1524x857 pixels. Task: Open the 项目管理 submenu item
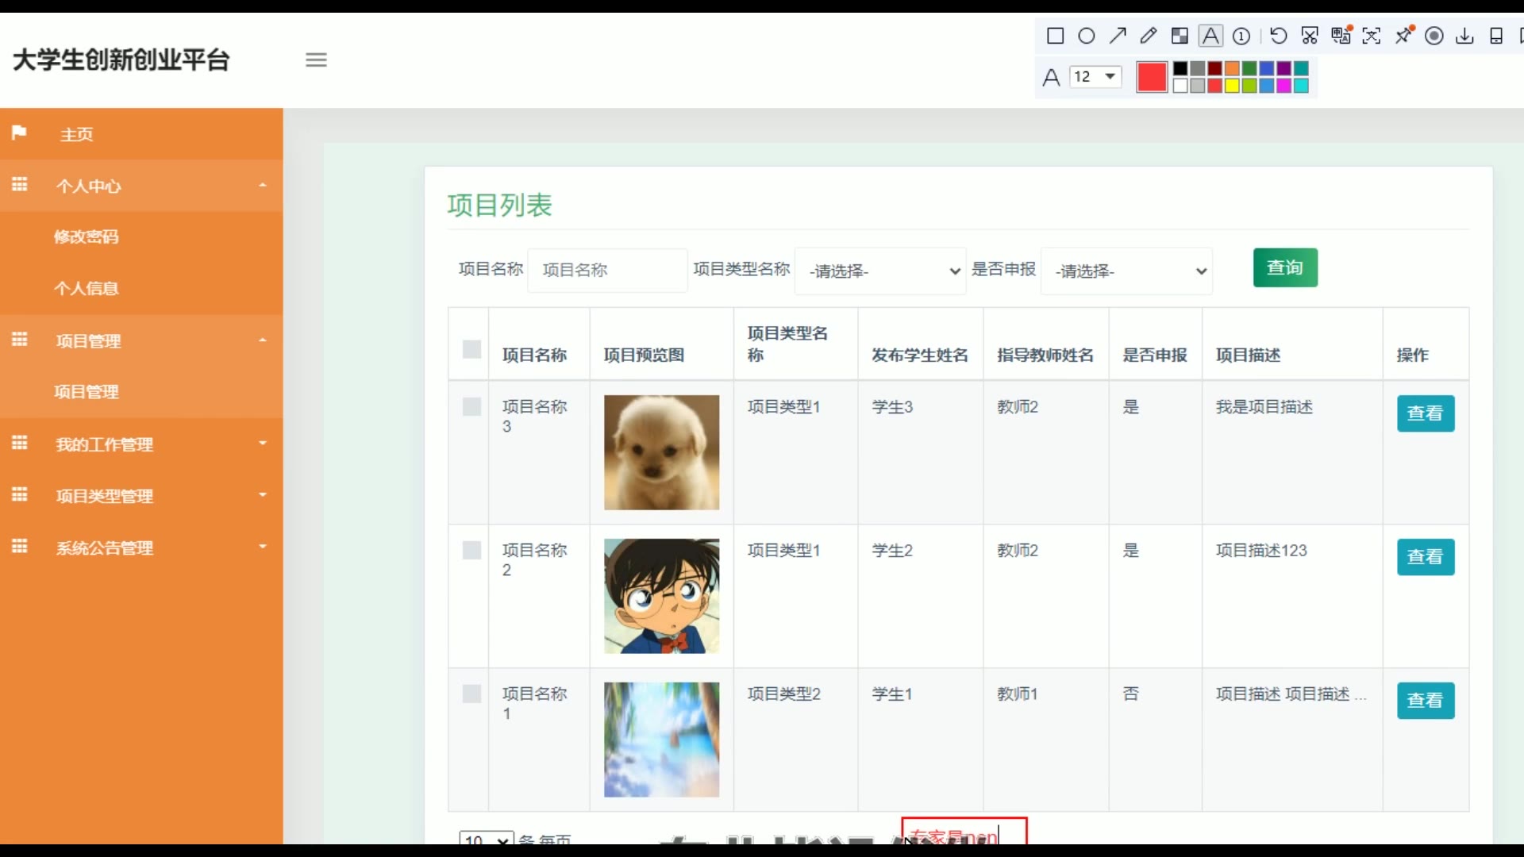pos(87,392)
